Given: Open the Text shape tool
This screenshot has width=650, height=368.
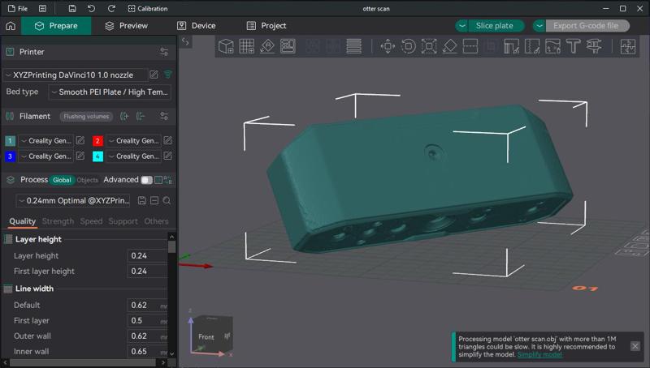Looking at the screenshot, I should (x=573, y=46).
